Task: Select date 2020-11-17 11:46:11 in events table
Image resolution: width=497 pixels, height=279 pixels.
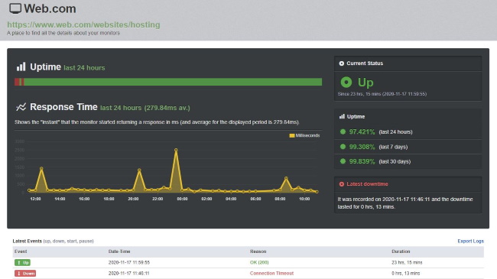Action: tap(128, 274)
